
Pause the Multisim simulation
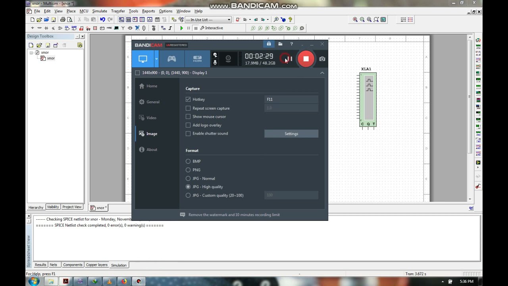pos(189,28)
